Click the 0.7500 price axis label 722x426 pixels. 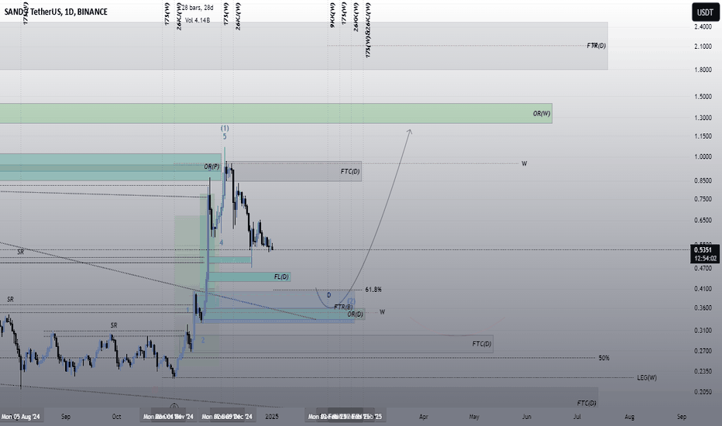(x=703, y=199)
